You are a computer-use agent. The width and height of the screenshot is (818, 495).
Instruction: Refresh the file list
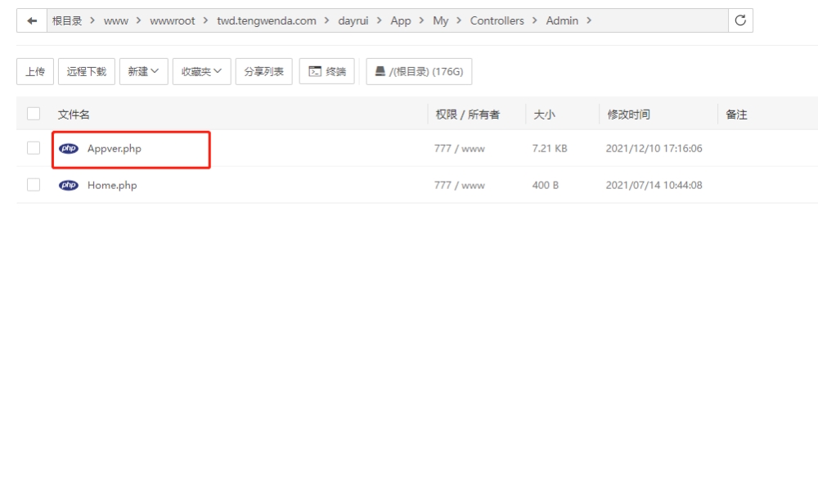tap(740, 20)
